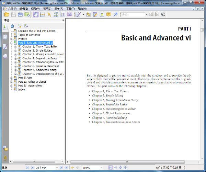Expand the Preface bookmark
The width and height of the screenshot is (206, 172).
click(x=11, y=39)
